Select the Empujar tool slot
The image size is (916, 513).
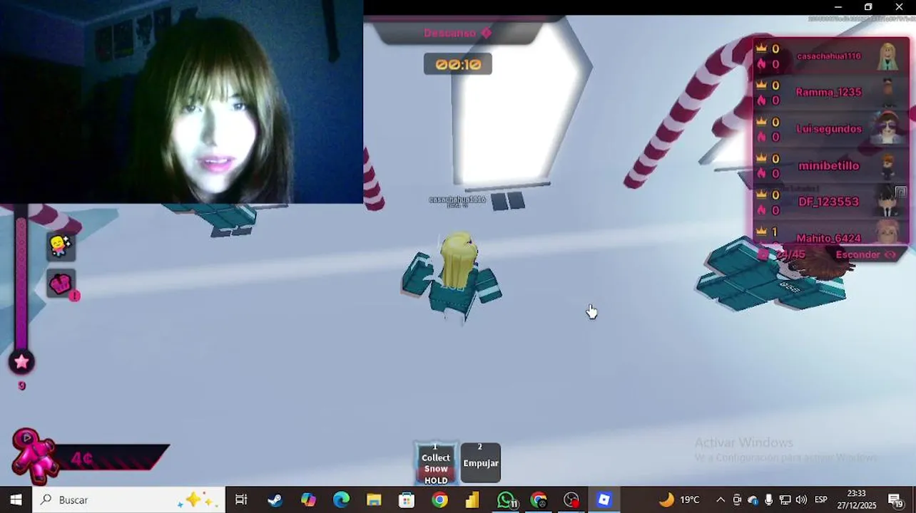point(481,463)
